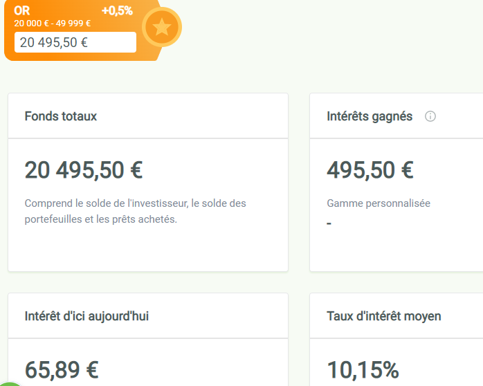483x386 pixels.
Task: Open the Intérêts gagnés card title
Action: pos(370,116)
